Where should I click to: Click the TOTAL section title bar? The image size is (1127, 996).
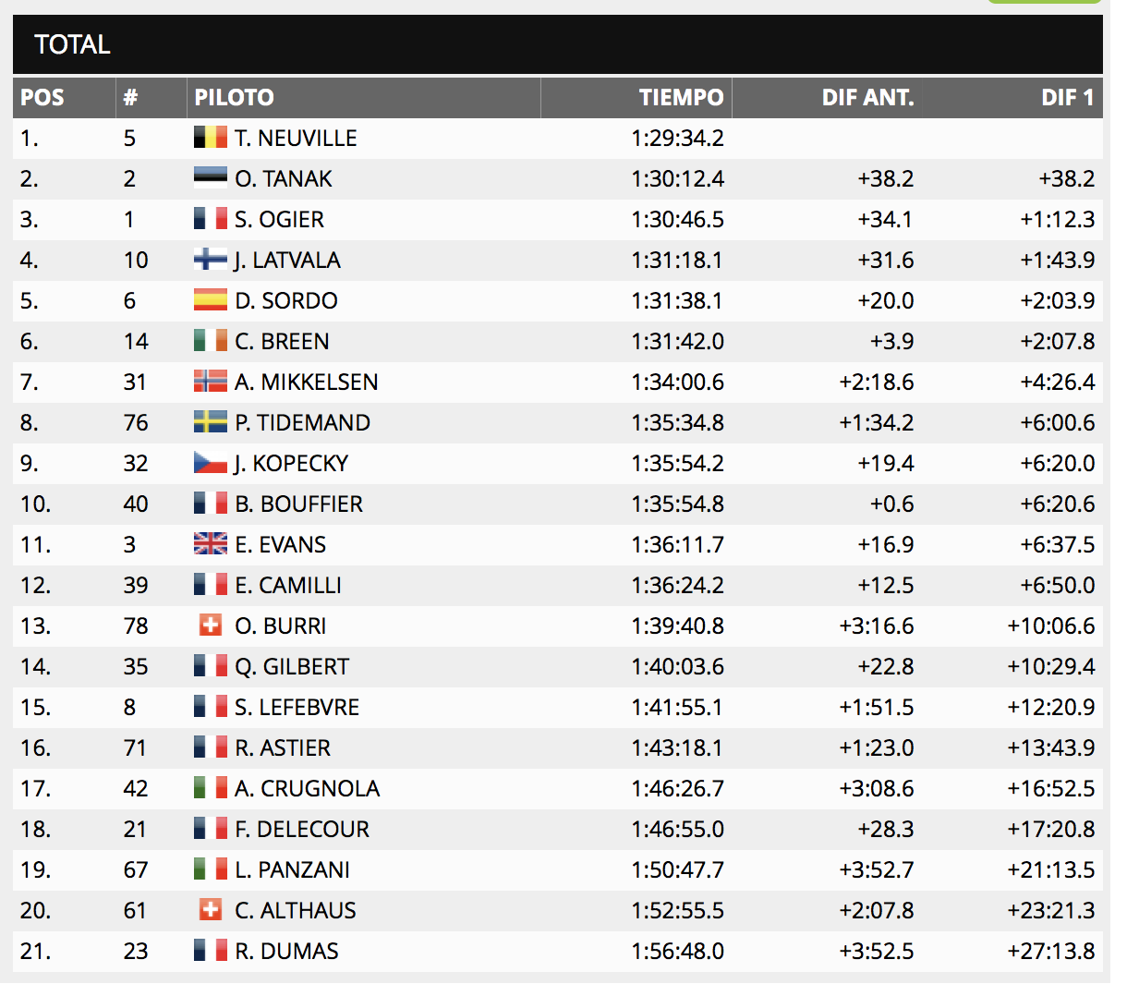tap(557, 44)
